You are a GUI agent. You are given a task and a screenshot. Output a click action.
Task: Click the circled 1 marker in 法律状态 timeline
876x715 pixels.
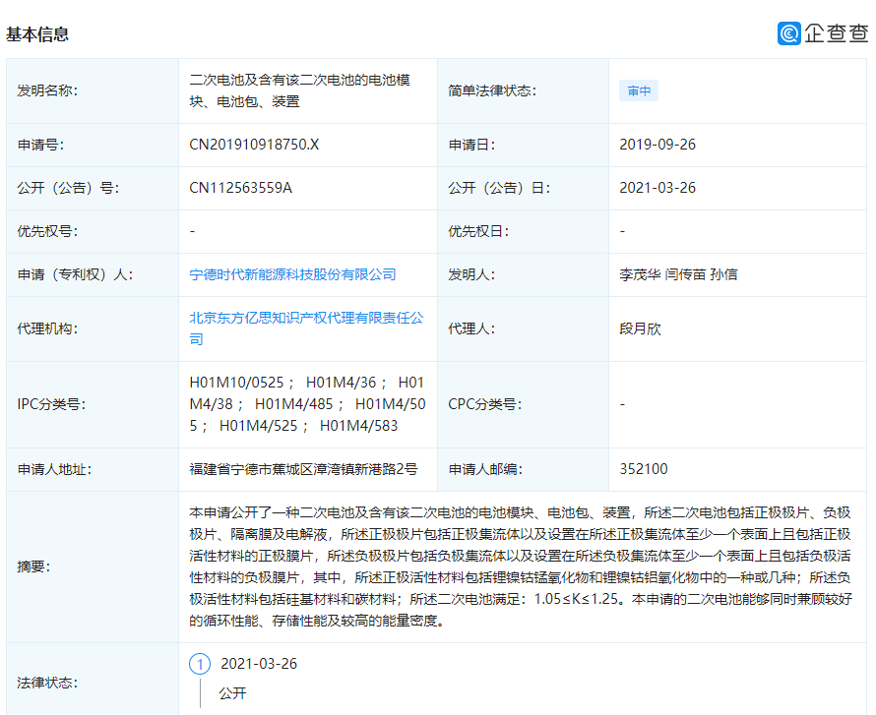point(201,666)
